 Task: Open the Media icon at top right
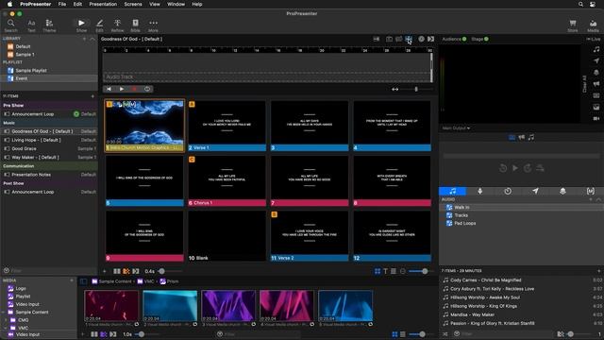(593, 25)
